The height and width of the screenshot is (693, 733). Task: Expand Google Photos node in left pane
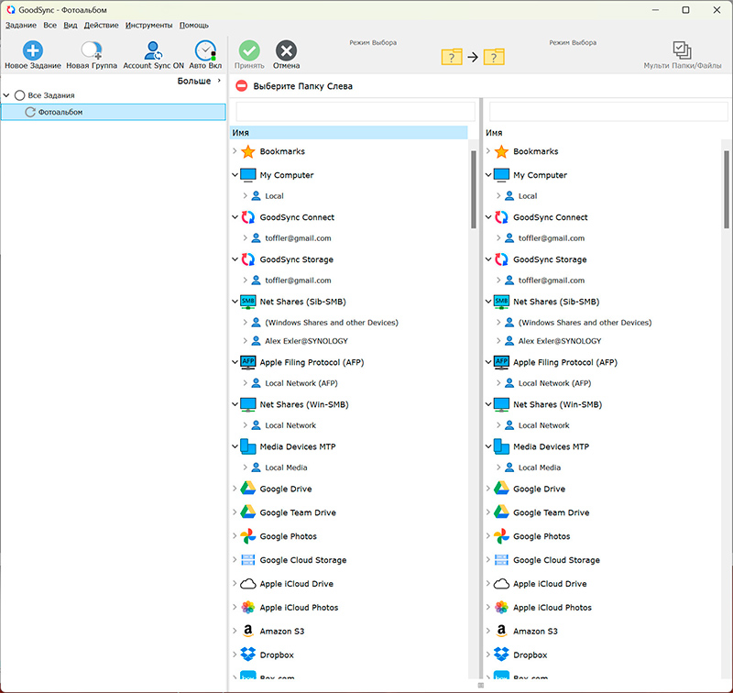(x=235, y=536)
